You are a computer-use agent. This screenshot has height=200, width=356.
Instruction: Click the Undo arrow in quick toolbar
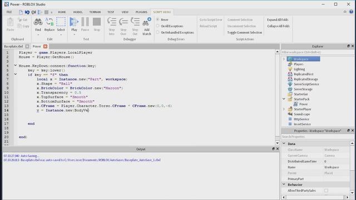27,12
